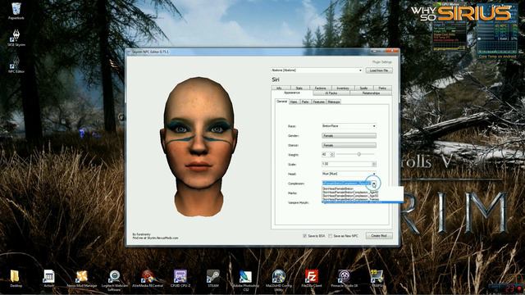Launch the FileZilla Client icon
The width and height of the screenshot is (525, 295).
tap(312, 279)
